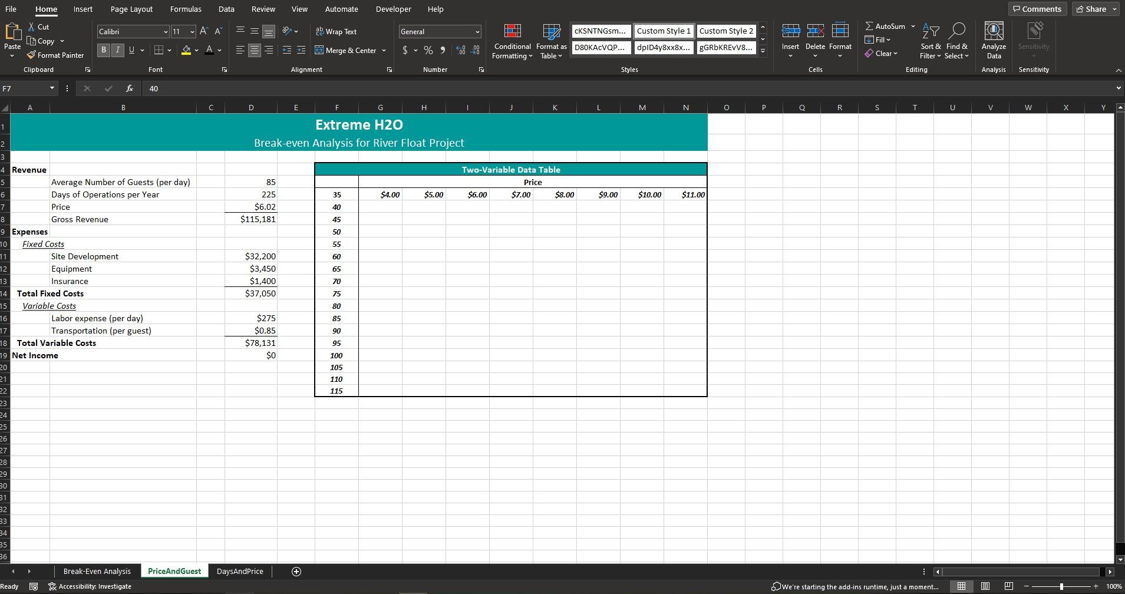The width and height of the screenshot is (1125, 594).
Task: Open the Name Box dropdown arrow
Action: click(x=52, y=88)
